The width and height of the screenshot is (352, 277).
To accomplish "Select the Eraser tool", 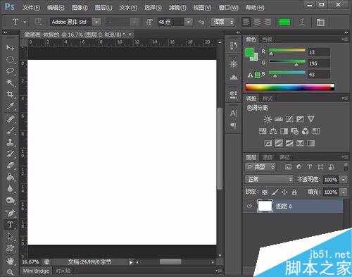I will point(10,166).
